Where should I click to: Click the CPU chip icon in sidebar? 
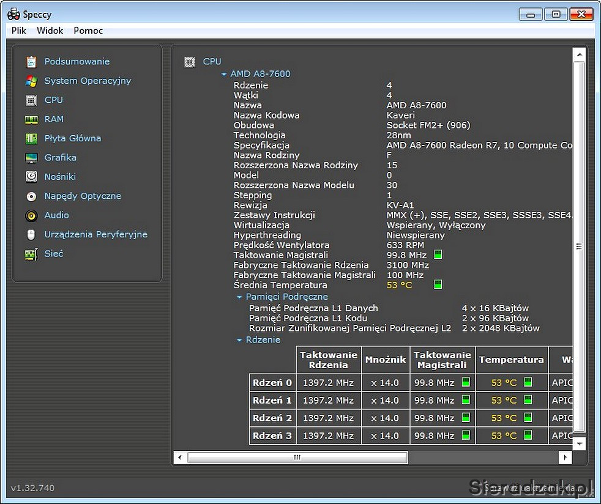(x=31, y=100)
